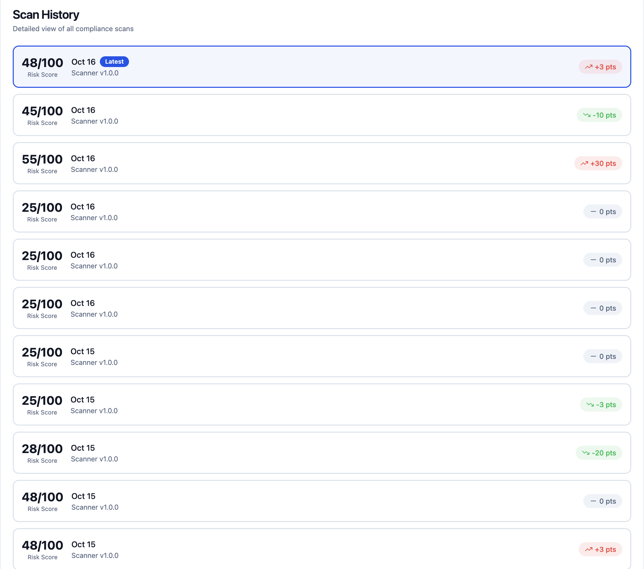This screenshot has height=569, width=644.
Task: Click the dash icon on the 48/100 Oct 15 scan
Action: point(593,501)
